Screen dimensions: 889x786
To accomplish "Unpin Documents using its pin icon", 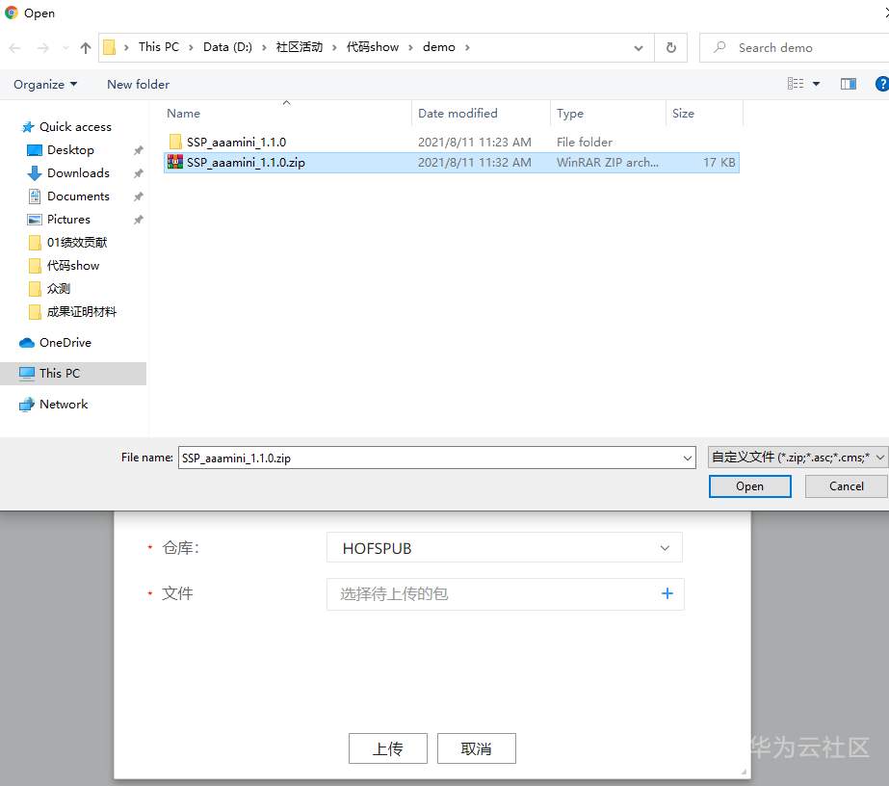I will point(138,196).
